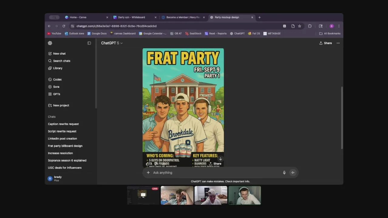Open the OB AT bookmark
Image resolution: width=388 pixels, height=218 pixels.
coord(176,34)
